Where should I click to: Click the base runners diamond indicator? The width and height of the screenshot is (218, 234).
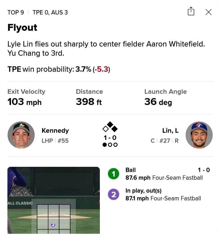click(x=110, y=127)
